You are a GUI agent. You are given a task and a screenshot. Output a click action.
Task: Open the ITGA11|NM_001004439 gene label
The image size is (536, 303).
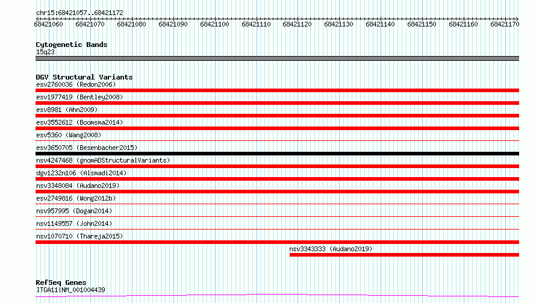(x=70, y=290)
